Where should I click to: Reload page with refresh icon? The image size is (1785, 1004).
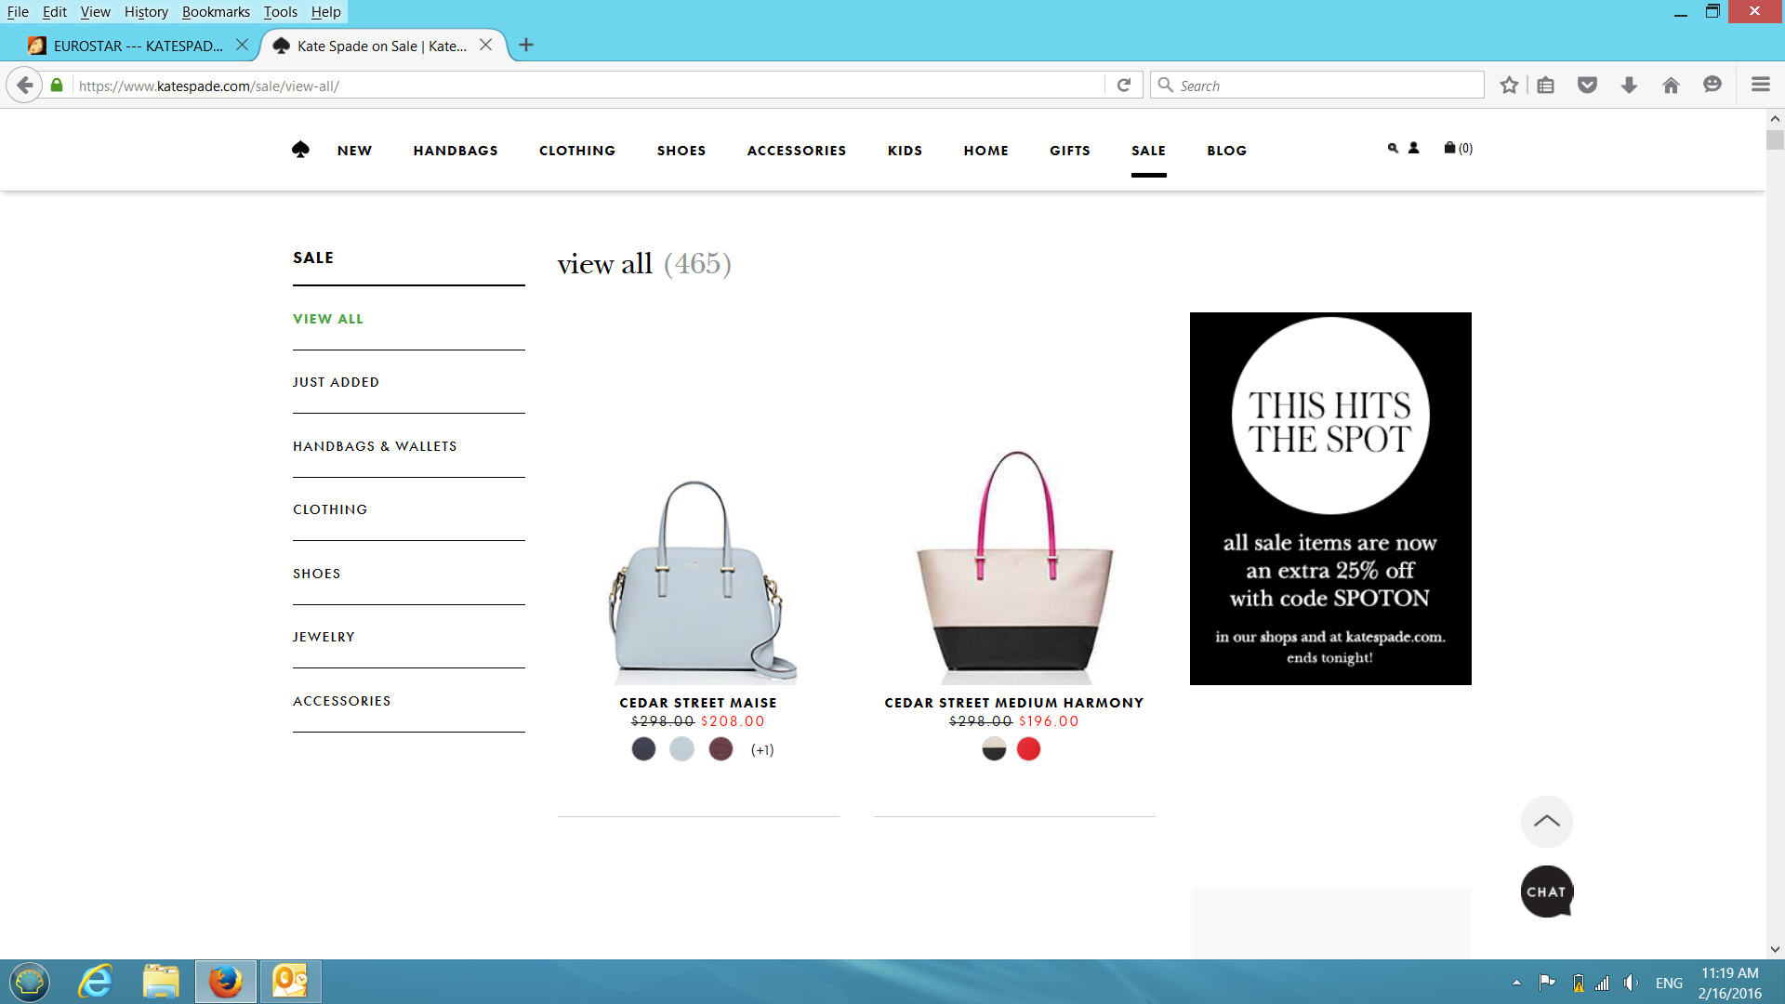[x=1124, y=86]
